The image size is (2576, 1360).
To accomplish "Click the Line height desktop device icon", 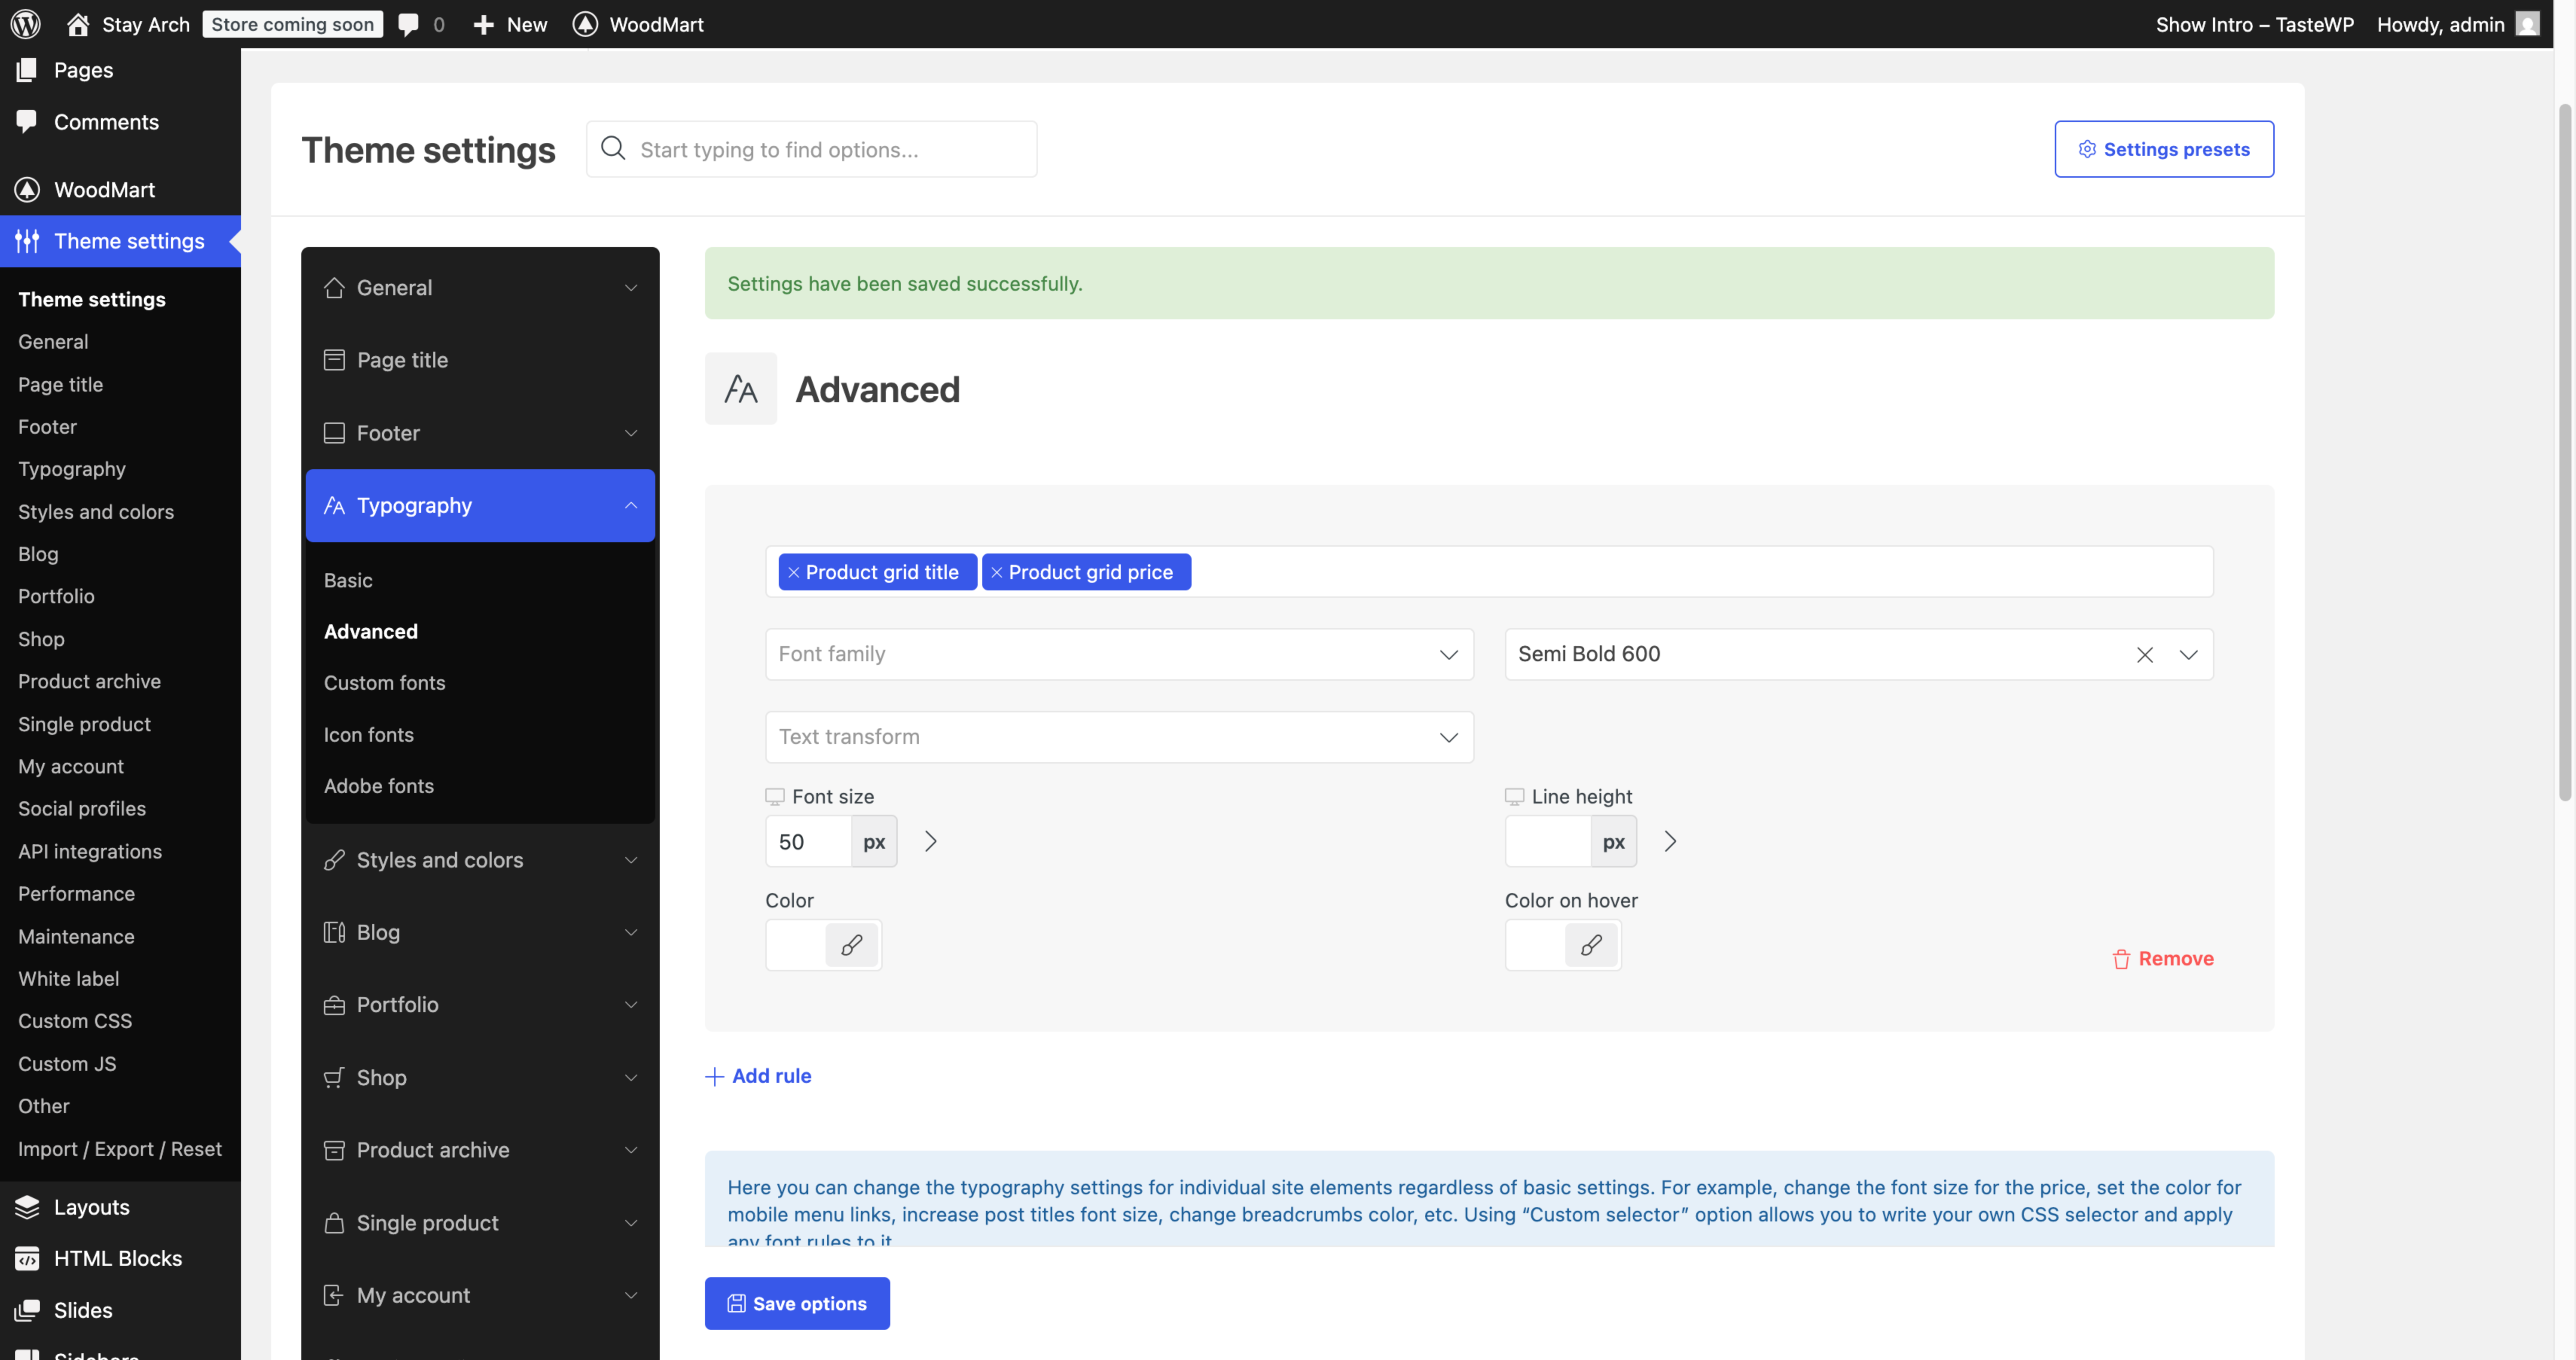I will [x=1515, y=797].
